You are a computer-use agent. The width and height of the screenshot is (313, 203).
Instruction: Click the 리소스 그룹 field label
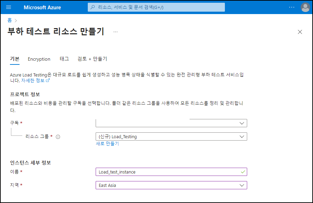pos(37,136)
